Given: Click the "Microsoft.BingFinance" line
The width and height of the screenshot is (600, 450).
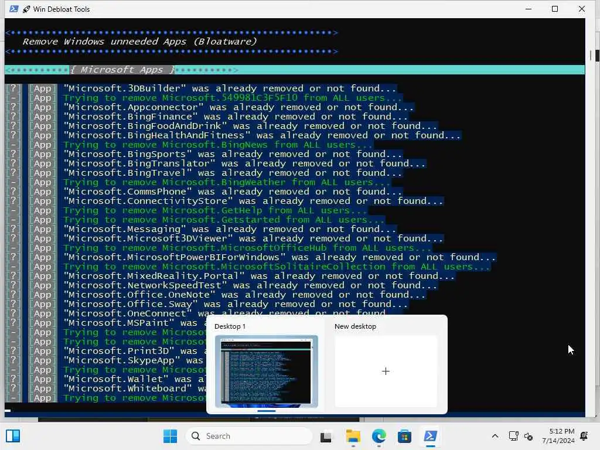Looking at the screenshot, I should pyautogui.click(x=236, y=117).
